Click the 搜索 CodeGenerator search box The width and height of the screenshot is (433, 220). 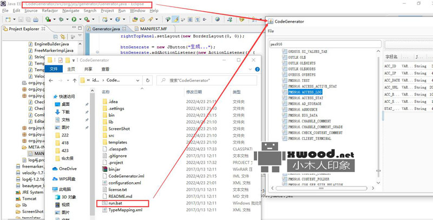coord(206,80)
